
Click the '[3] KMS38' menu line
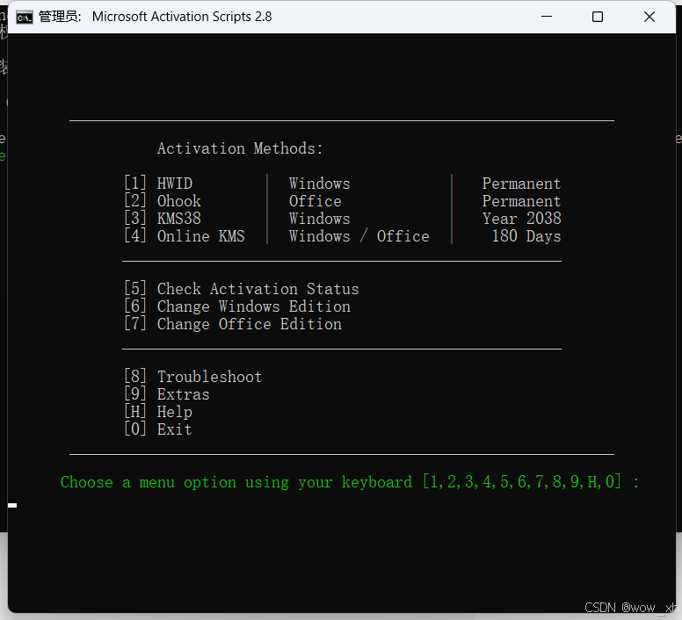point(163,218)
